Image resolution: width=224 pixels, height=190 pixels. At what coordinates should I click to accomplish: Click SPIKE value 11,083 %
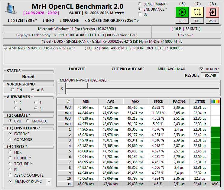tap(158, 113)
